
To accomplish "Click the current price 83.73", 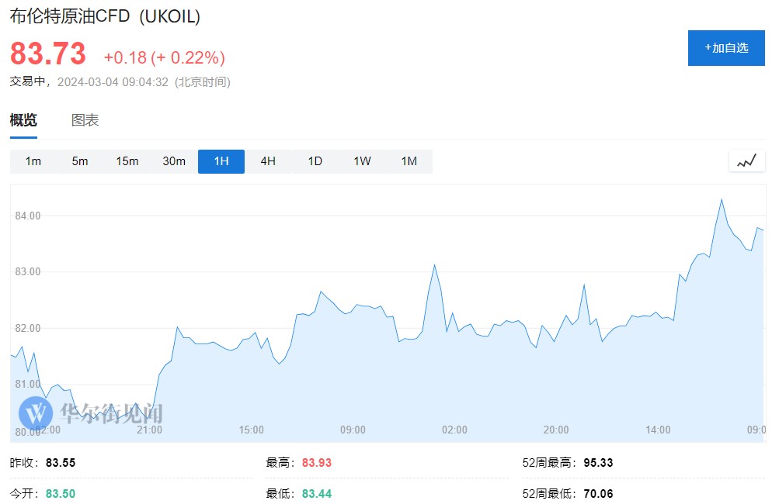I will coord(48,54).
